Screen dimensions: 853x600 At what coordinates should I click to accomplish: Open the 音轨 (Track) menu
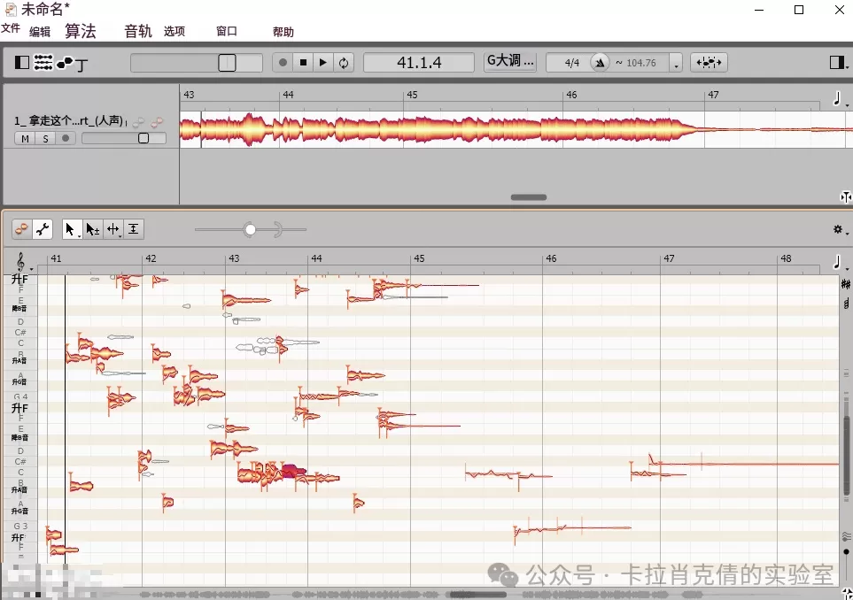pos(138,31)
